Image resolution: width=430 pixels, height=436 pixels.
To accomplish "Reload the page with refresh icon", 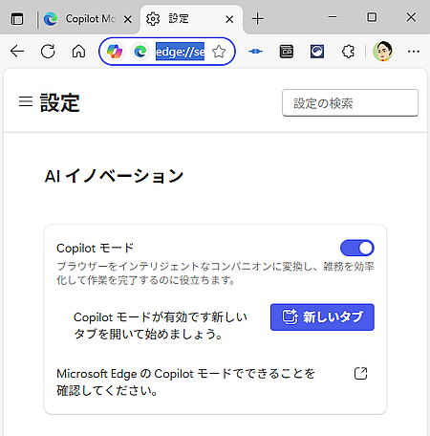I will coord(48,51).
